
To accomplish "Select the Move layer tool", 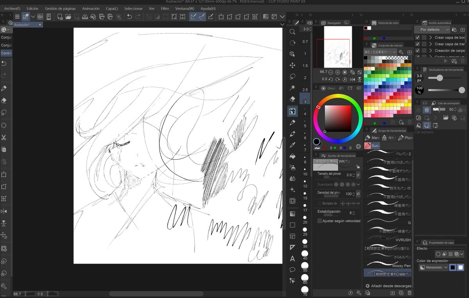I will (x=292, y=65).
